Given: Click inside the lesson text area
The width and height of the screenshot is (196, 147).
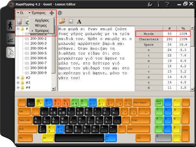Looking at the screenshot, I should click(x=96, y=58).
